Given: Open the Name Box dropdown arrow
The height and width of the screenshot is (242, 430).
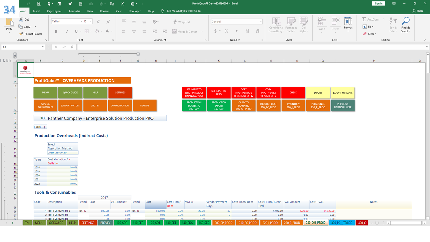Looking at the screenshot, I should (x=42, y=47).
